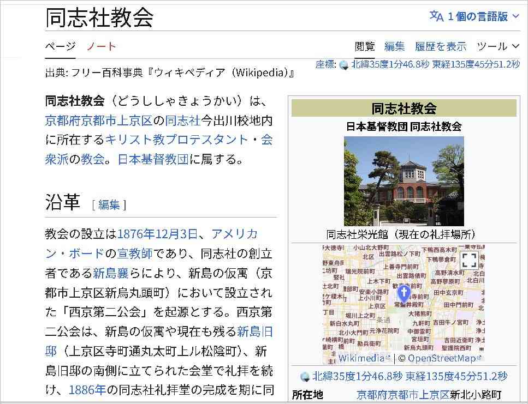Open the 編集 tab

click(394, 46)
